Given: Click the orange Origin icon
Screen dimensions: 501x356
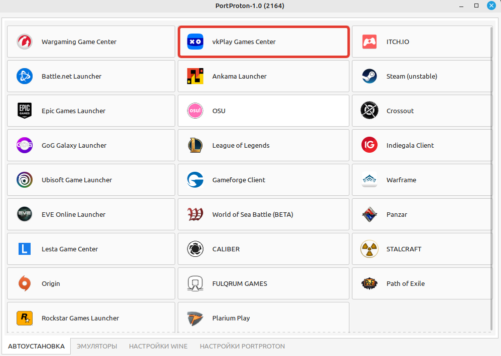Looking at the screenshot, I should (x=25, y=283).
